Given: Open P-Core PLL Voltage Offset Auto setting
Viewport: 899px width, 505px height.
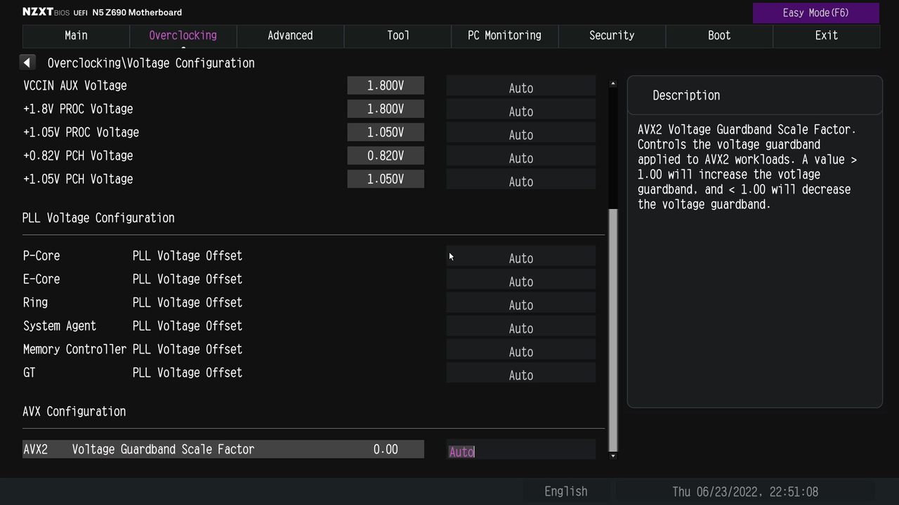Looking at the screenshot, I should (521, 257).
